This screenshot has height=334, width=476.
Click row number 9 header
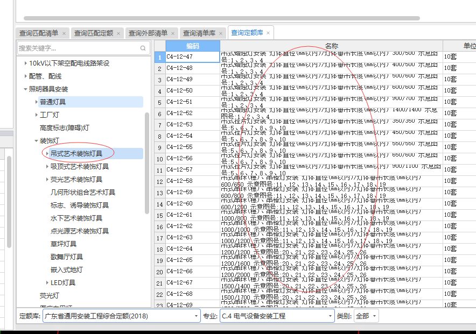[x=160, y=147]
